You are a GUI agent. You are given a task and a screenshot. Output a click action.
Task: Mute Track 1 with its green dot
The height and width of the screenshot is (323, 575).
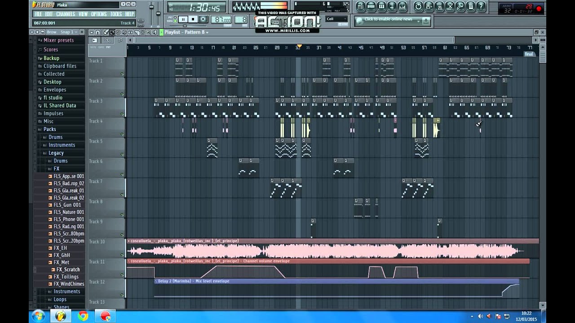pyautogui.click(x=122, y=74)
